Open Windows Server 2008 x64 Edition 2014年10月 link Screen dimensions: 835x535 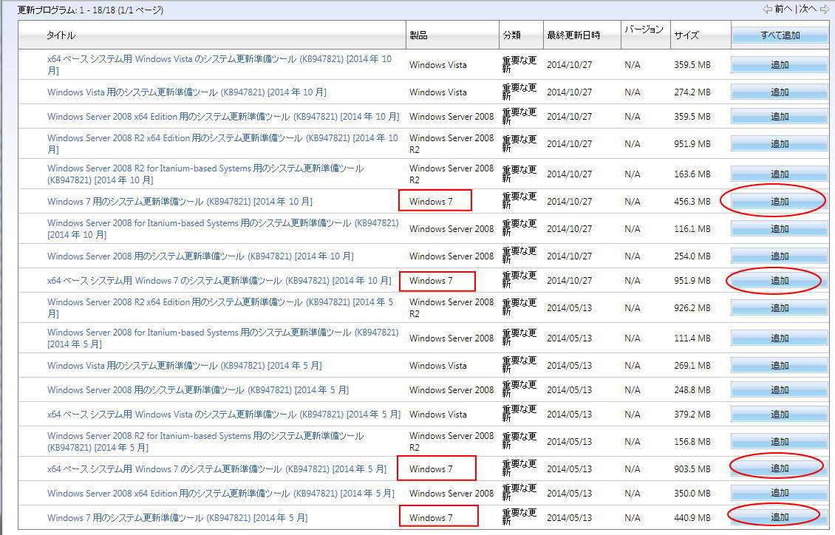(223, 117)
